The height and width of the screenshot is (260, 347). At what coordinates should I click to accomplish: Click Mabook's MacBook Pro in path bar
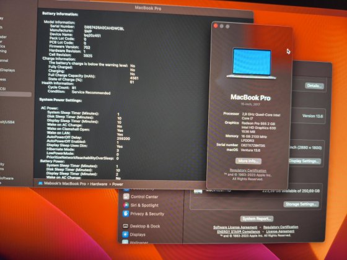click(65, 183)
